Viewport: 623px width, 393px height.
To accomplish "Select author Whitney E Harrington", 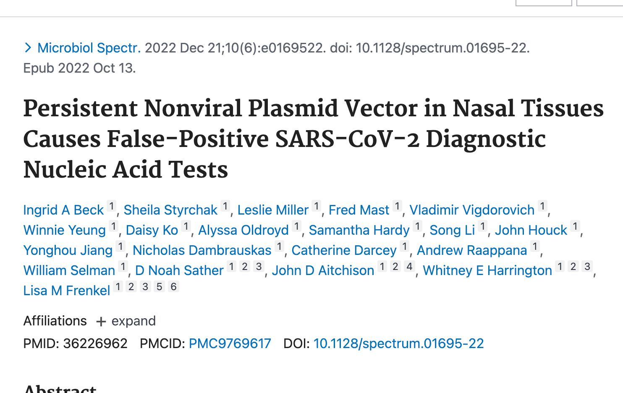I will (487, 270).
